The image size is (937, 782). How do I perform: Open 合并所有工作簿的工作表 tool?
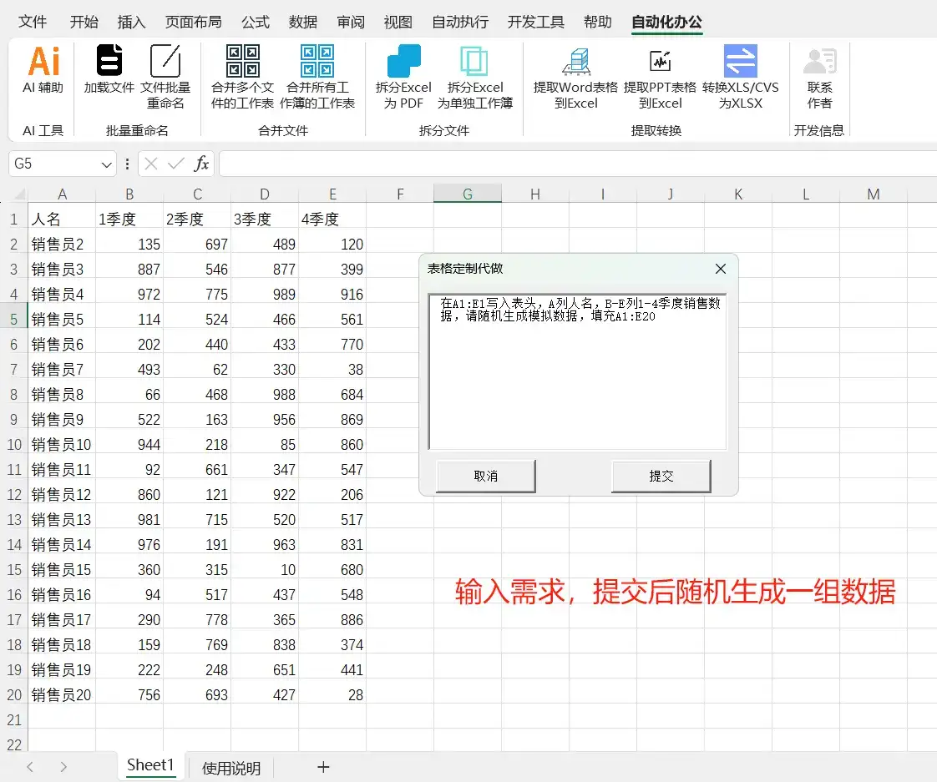316,74
